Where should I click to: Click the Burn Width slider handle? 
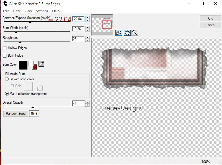coord(16,32)
